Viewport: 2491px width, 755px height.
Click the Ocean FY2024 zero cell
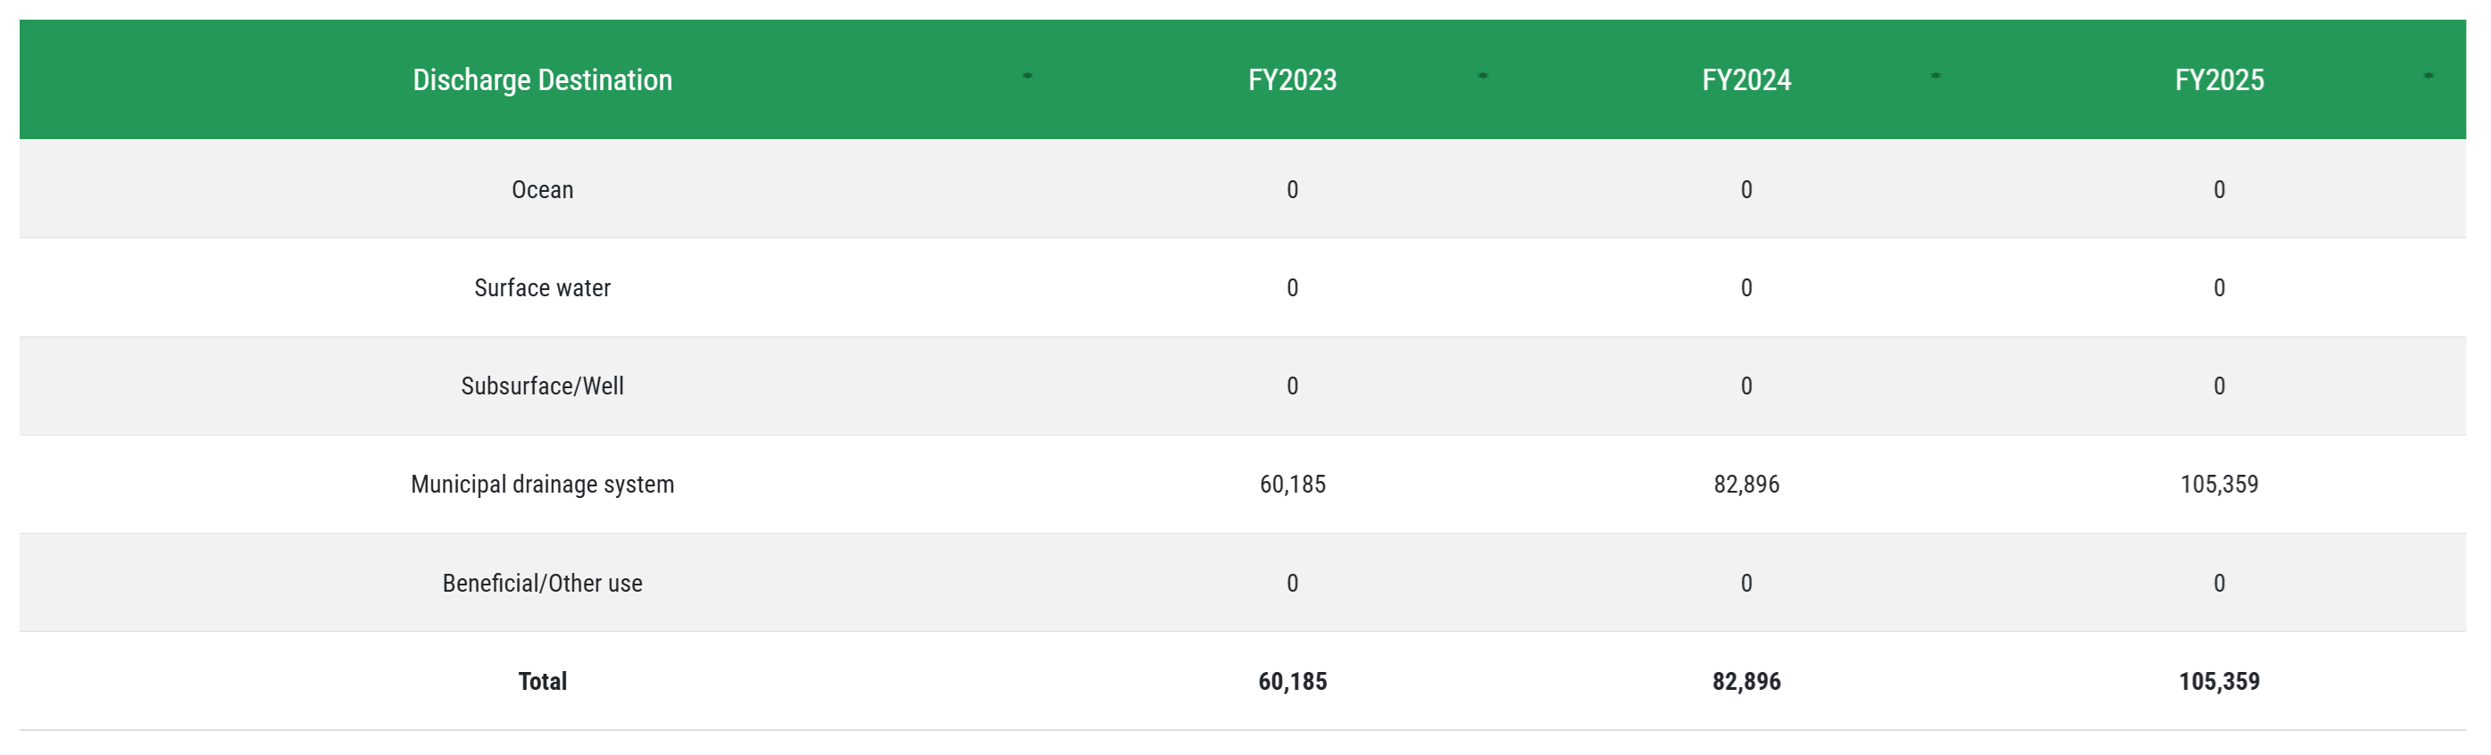[1746, 189]
